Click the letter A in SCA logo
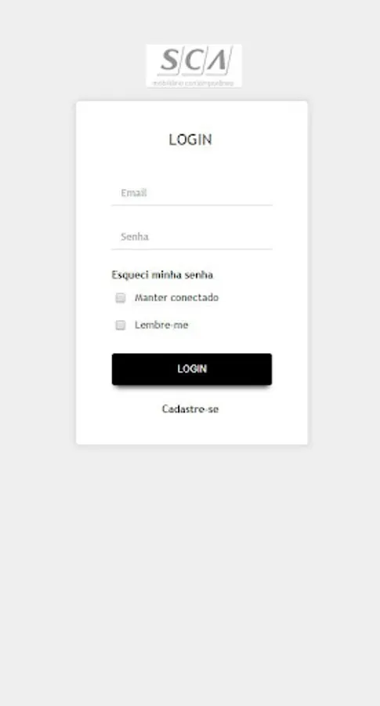 (220, 60)
